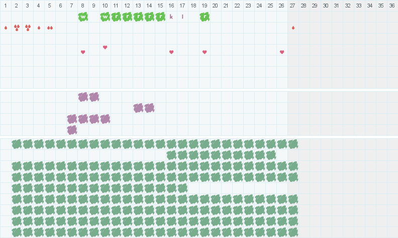
Task: Select the lowest purple mark on day 7
Action: tap(72, 130)
